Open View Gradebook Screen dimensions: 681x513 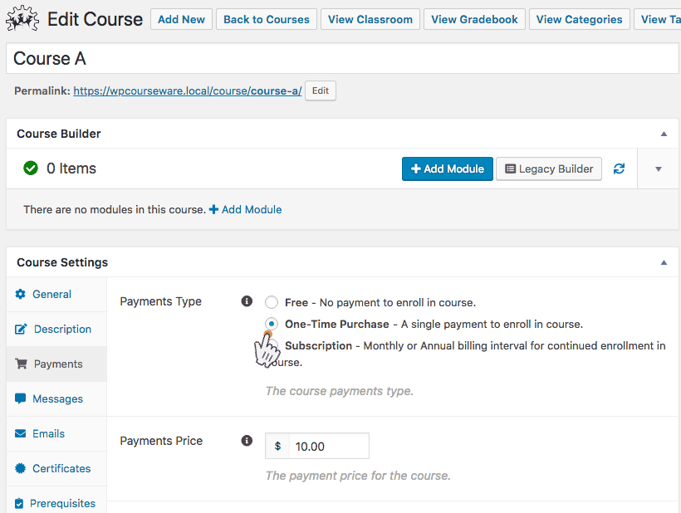[x=475, y=20]
